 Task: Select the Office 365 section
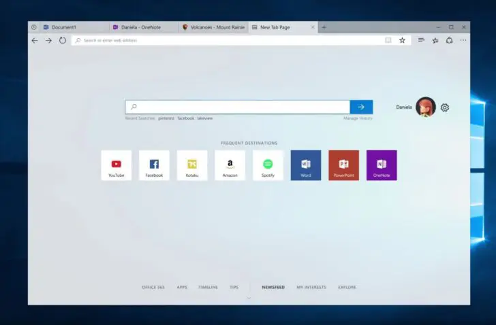click(153, 287)
